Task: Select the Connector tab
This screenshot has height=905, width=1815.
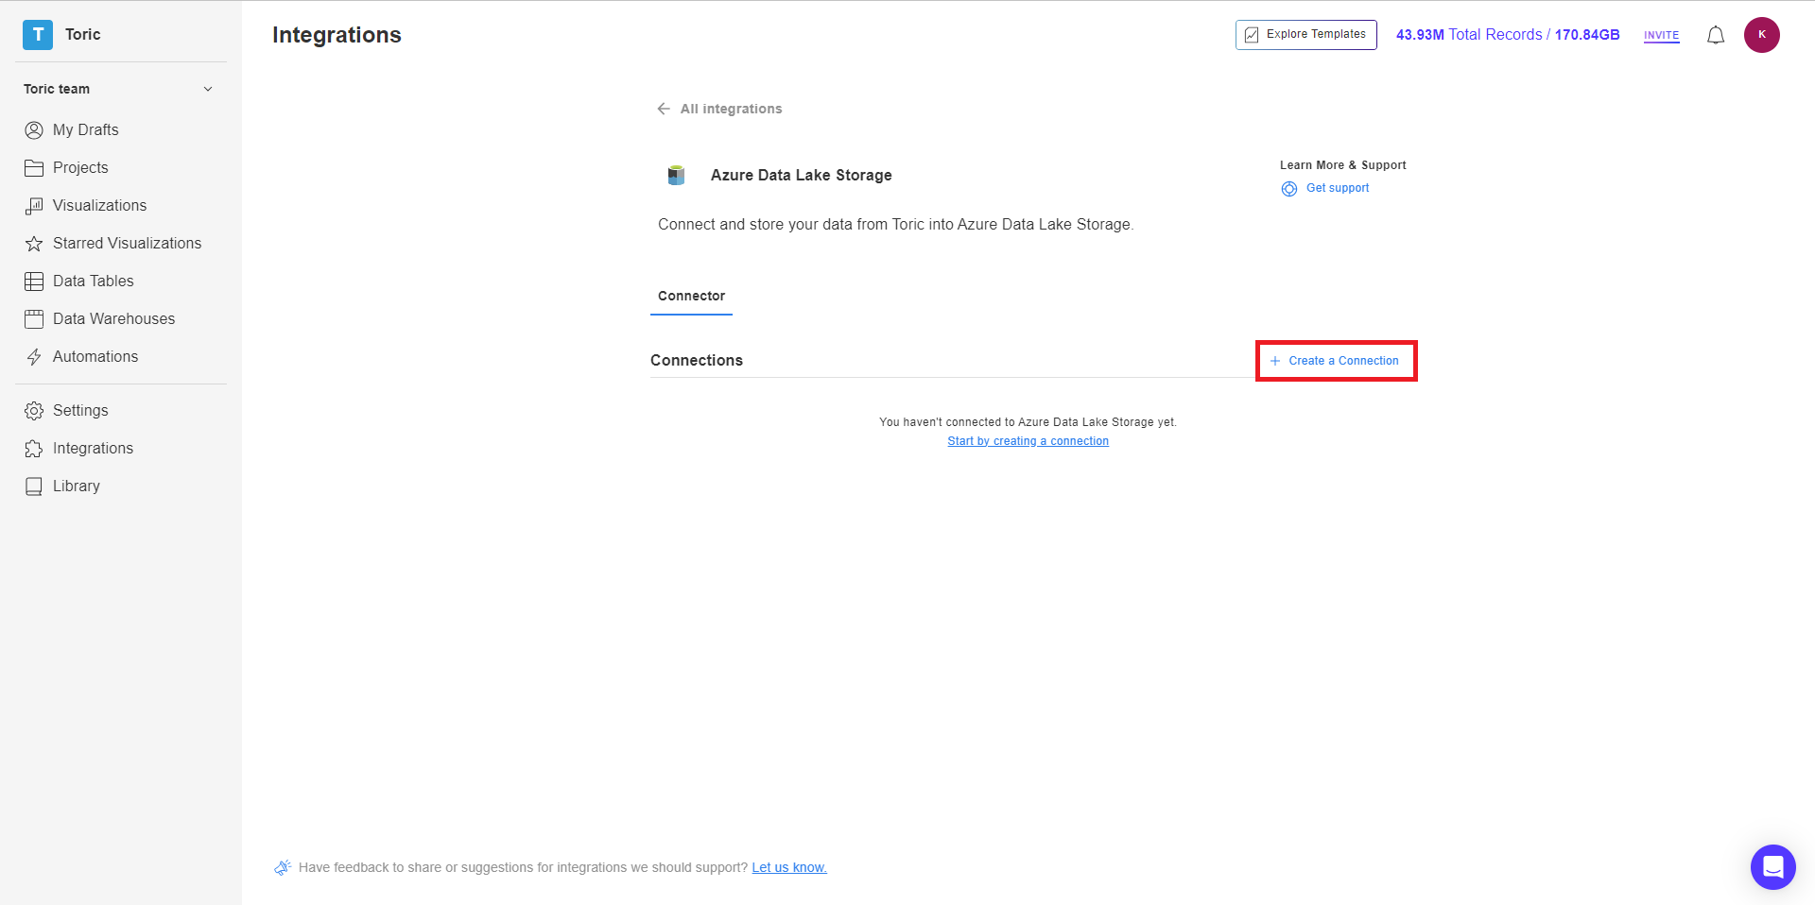Action: 691,297
